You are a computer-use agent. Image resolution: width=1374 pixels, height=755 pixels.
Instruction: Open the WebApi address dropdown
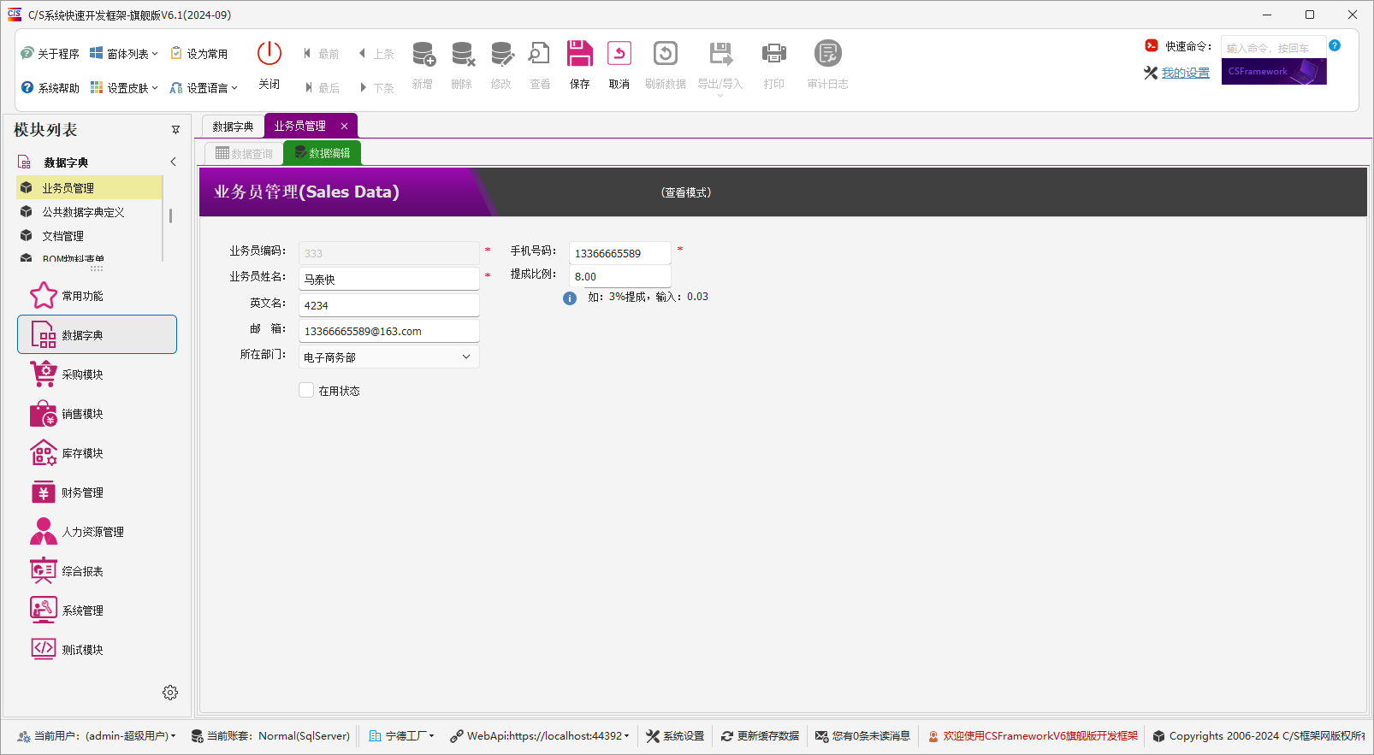[x=540, y=736]
